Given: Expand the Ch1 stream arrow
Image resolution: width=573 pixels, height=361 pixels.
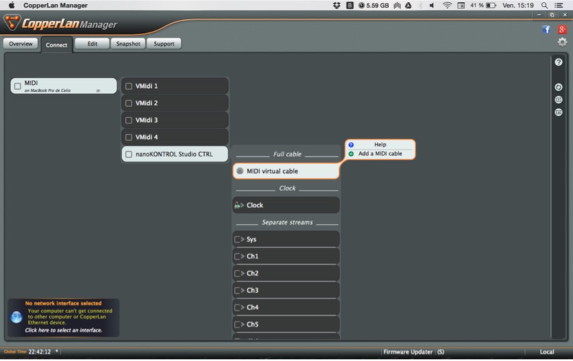Looking at the screenshot, I should click(x=242, y=256).
